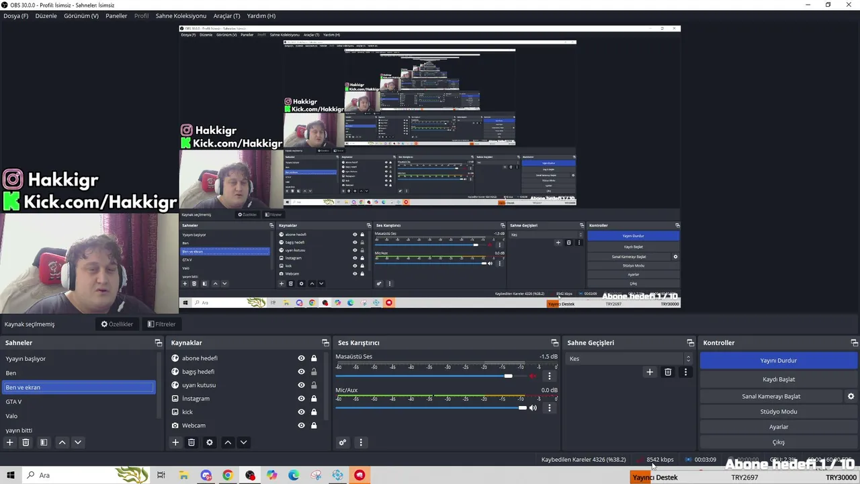
Task: Open scene filters from the Sahneler toolbar
Action: [44, 442]
